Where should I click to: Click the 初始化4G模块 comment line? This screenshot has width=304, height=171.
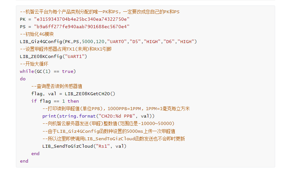click(x=37, y=34)
